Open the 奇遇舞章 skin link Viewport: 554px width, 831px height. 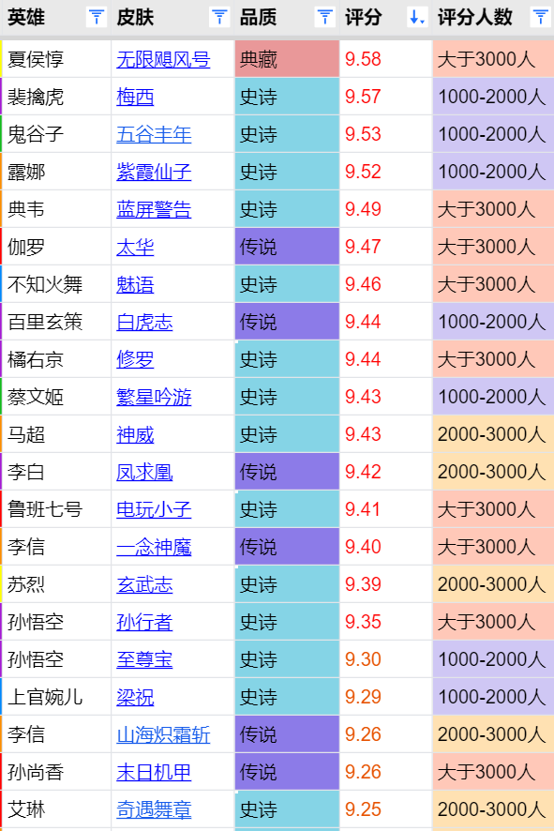[x=154, y=810]
